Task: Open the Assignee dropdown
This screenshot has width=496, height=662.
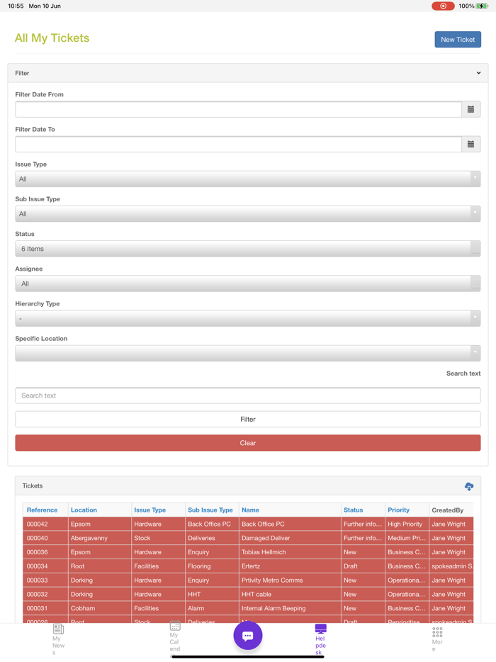Action: tap(248, 284)
